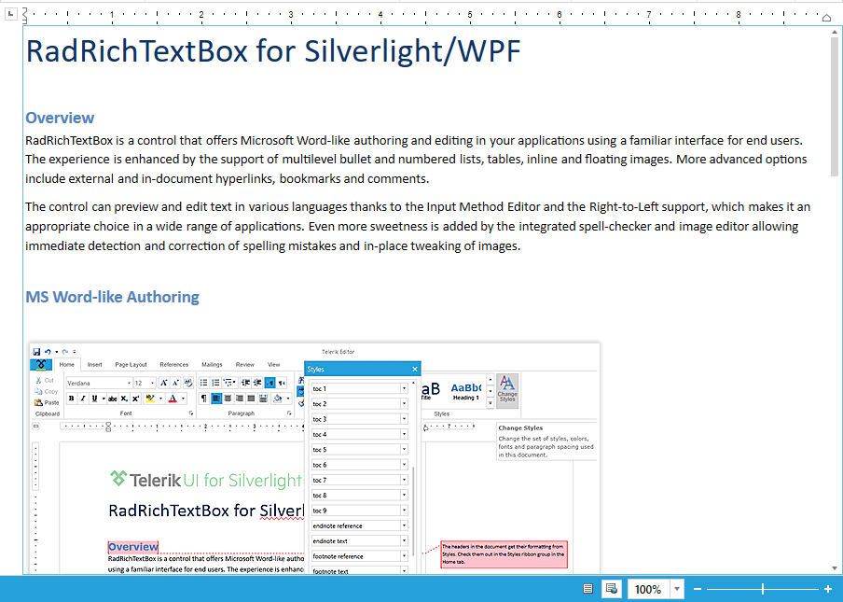Switch to the Insert ribbon tab

pos(96,364)
